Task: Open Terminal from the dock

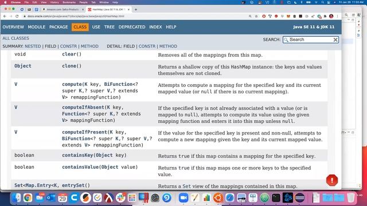Action: click(276, 198)
